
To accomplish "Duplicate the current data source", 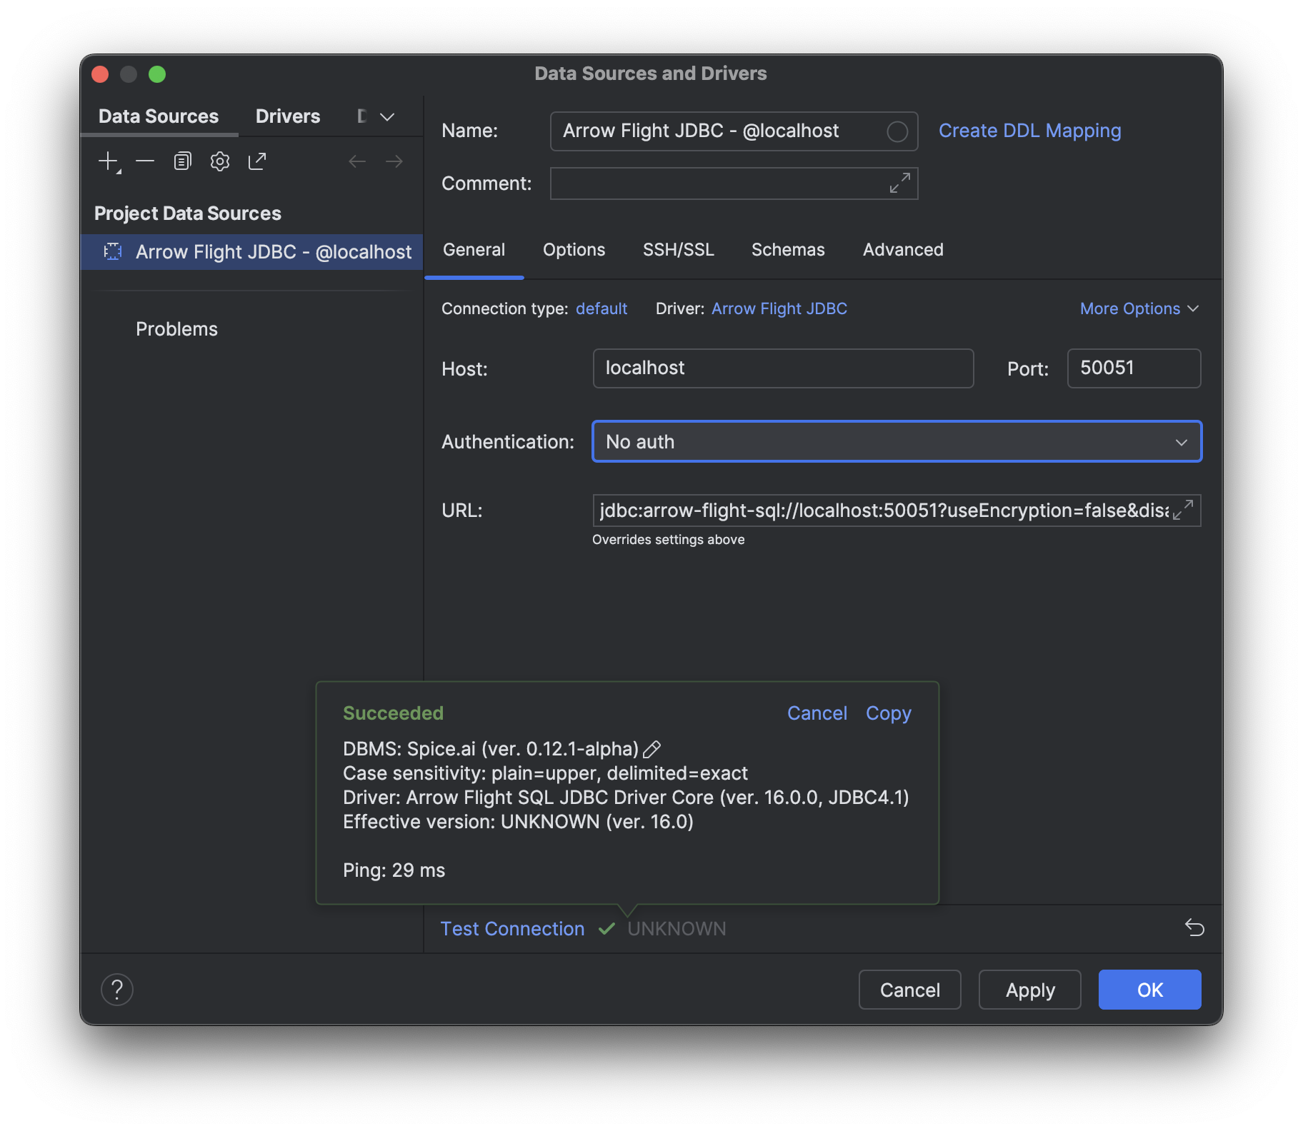I will 182,161.
